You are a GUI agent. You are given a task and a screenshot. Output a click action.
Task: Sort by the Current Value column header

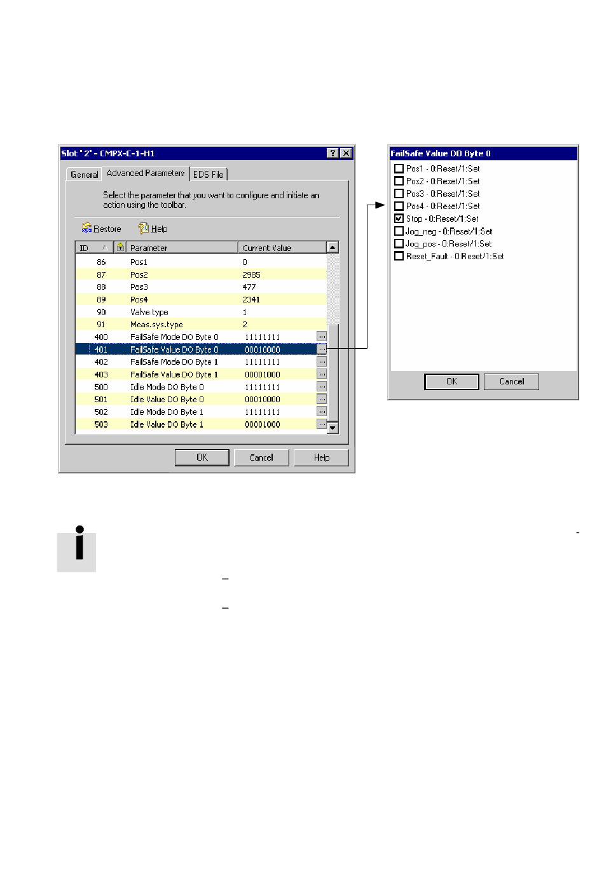click(x=282, y=247)
